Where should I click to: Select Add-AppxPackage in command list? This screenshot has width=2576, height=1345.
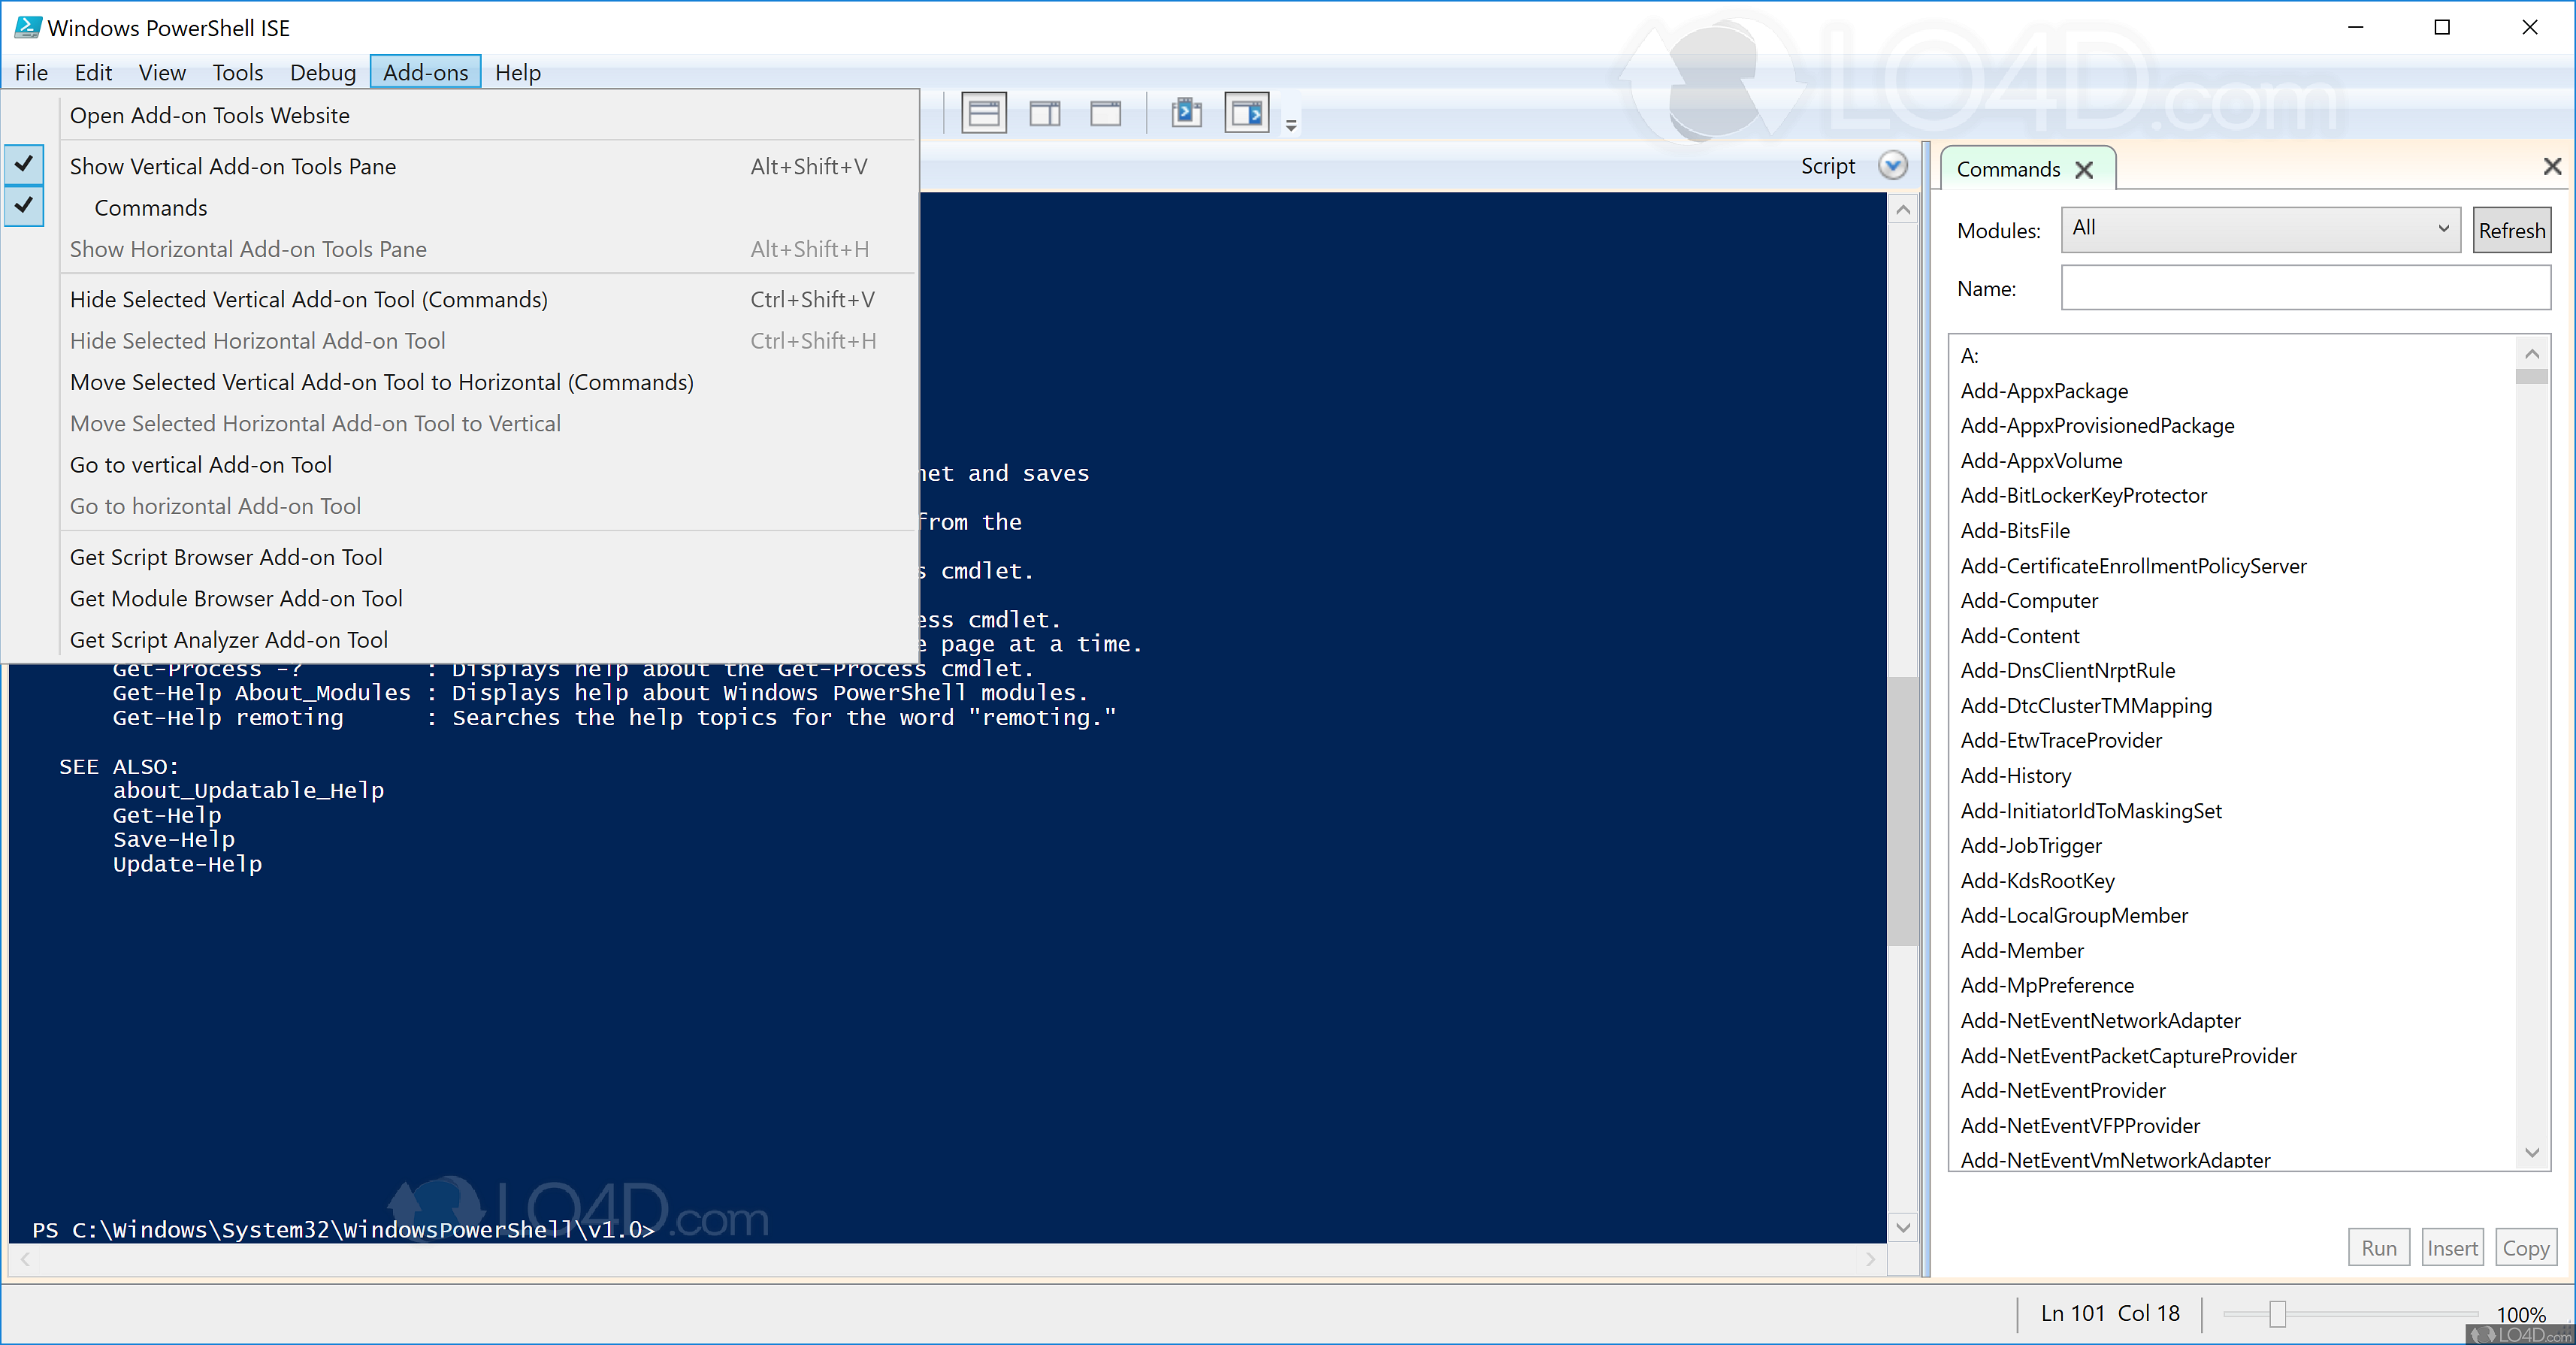point(2044,391)
